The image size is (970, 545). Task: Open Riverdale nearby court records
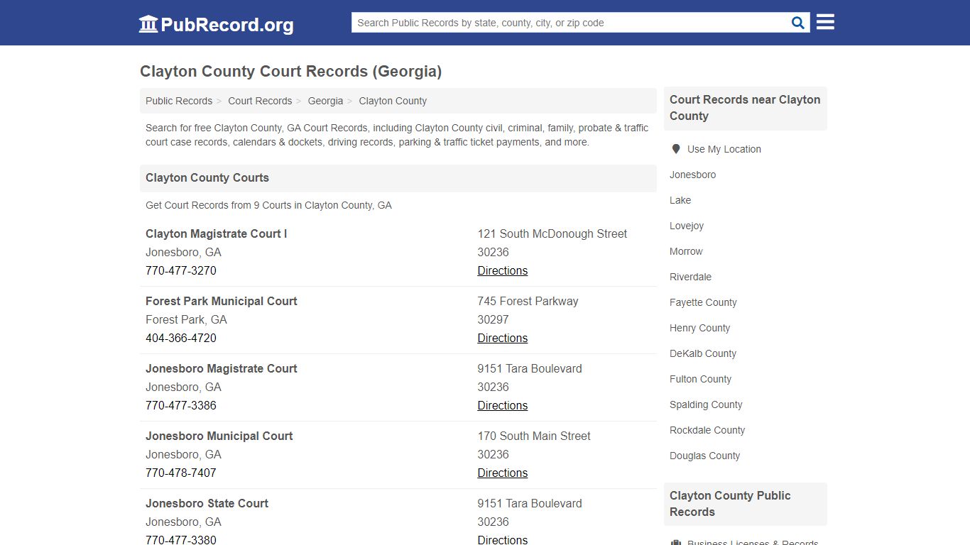pyautogui.click(x=690, y=277)
